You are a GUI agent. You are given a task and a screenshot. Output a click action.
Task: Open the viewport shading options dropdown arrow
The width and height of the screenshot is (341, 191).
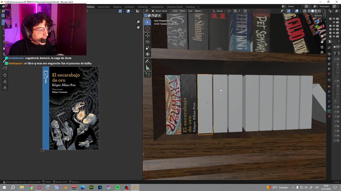[x=323, y=11]
